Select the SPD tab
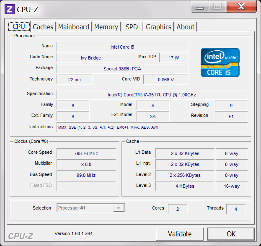The height and width of the screenshot is (246, 261). (132, 27)
